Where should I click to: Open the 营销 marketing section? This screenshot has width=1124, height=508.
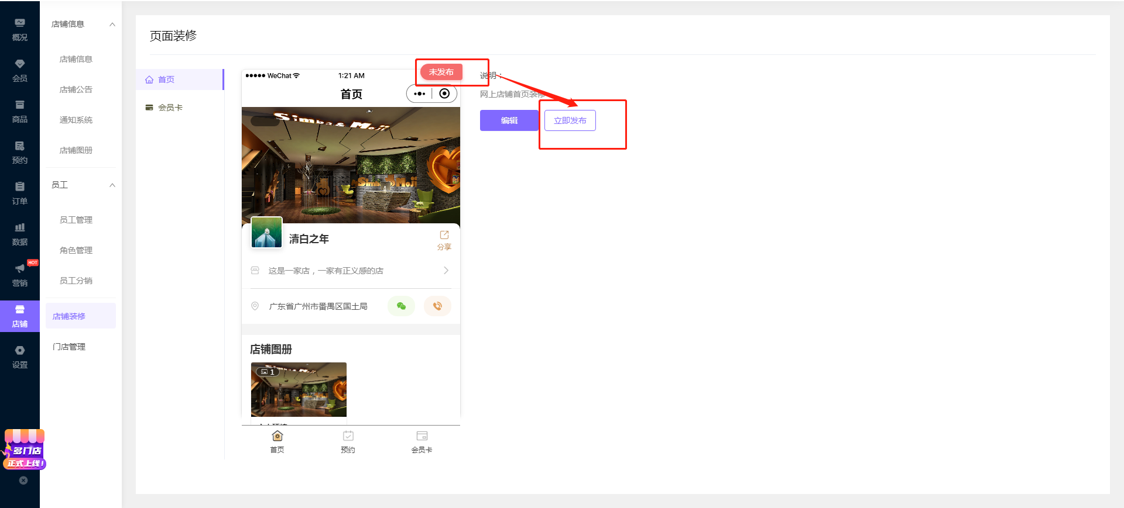[x=20, y=275]
